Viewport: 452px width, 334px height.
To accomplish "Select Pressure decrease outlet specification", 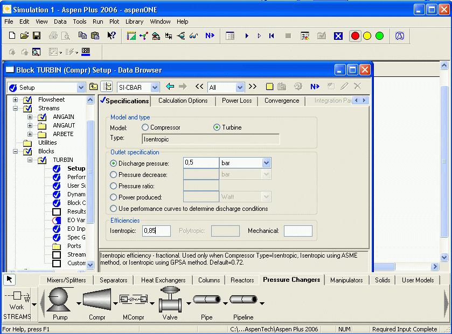I will coord(113,175).
